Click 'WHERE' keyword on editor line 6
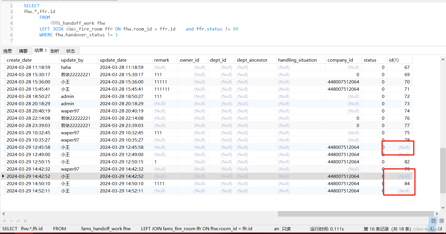This screenshot has width=446, height=234. (x=46, y=35)
